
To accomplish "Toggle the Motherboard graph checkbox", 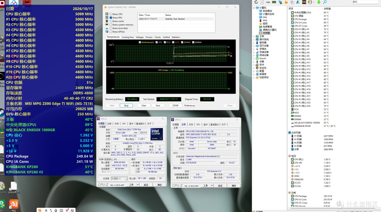I will tap(140, 42).
